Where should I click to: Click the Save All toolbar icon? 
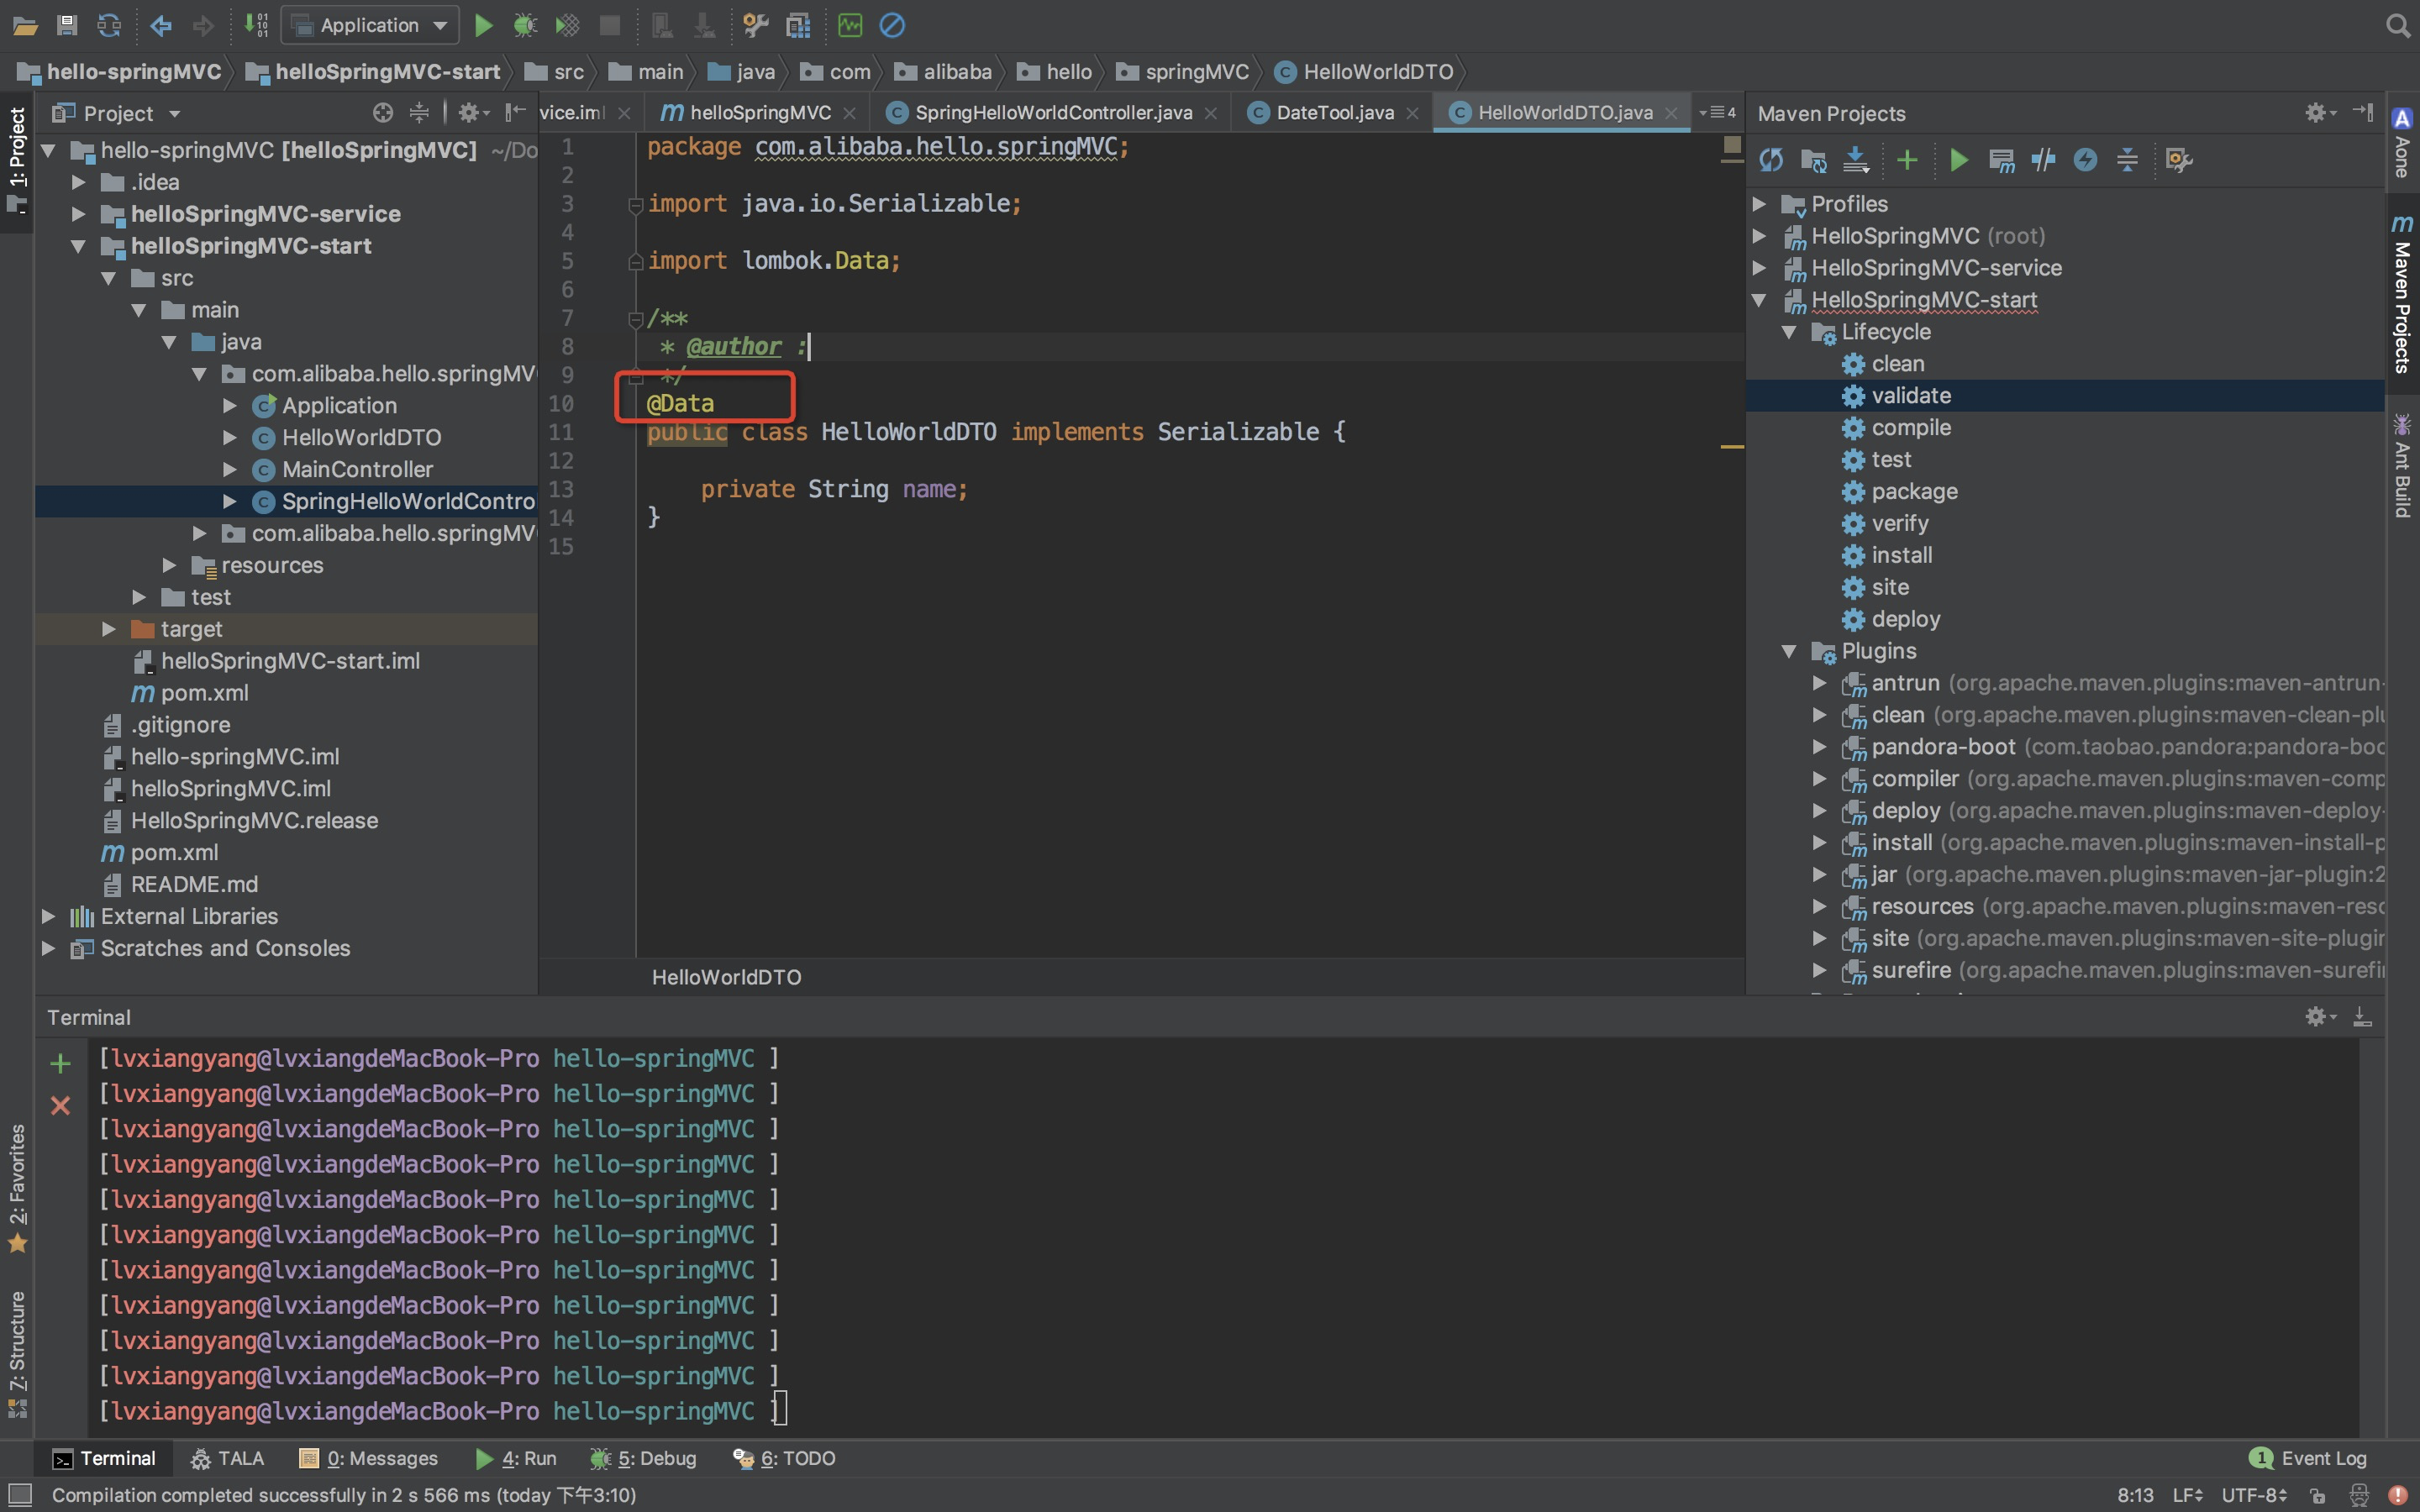67,25
